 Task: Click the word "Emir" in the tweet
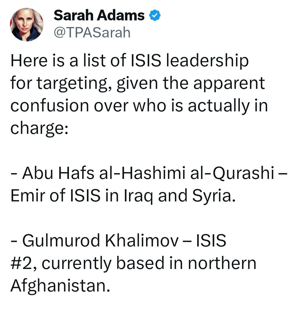(x=25, y=196)
